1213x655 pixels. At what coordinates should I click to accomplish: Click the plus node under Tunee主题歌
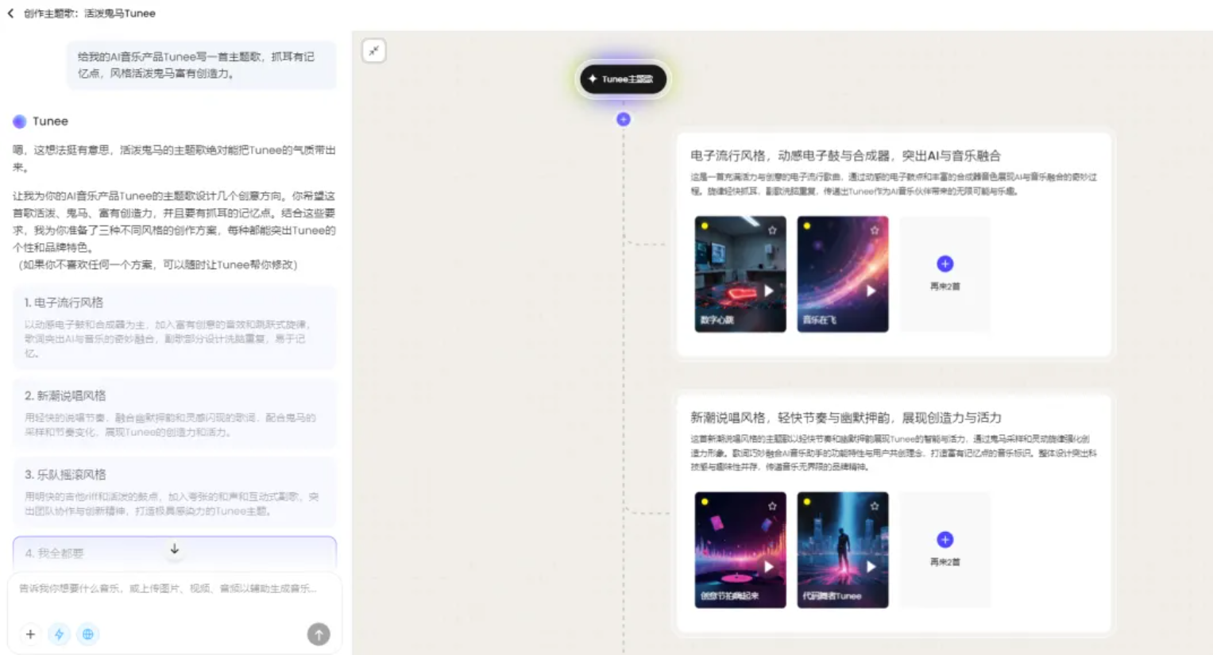pyautogui.click(x=623, y=119)
